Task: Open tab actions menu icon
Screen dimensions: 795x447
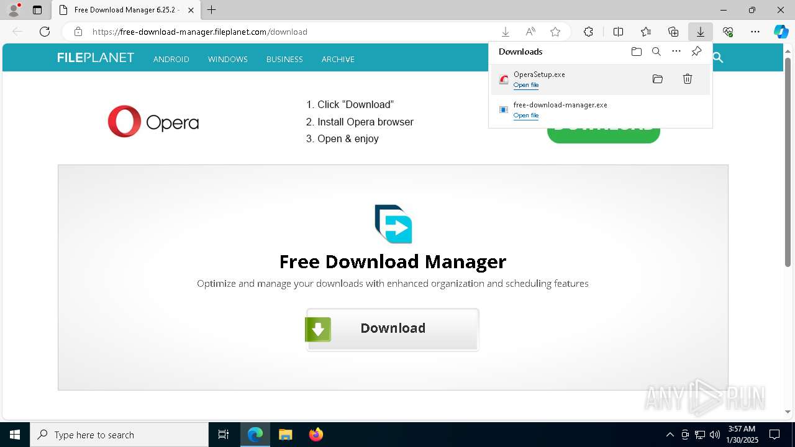Action: pyautogui.click(x=37, y=10)
